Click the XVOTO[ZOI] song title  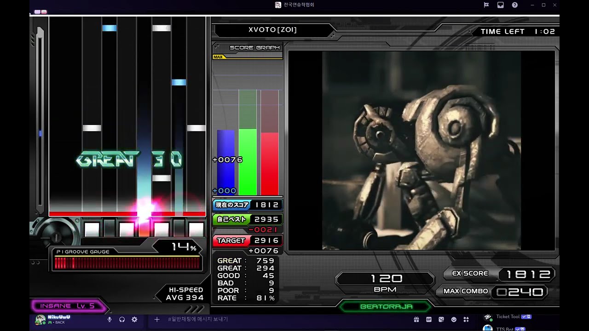point(273,30)
